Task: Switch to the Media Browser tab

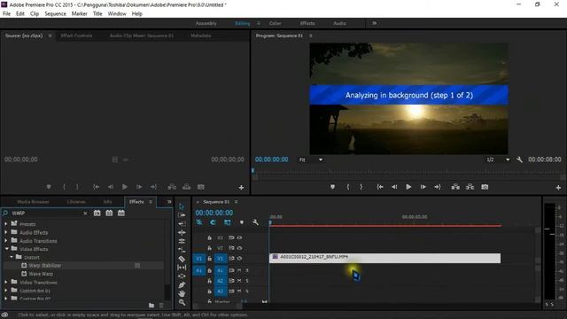Action: [x=33, y=202]
